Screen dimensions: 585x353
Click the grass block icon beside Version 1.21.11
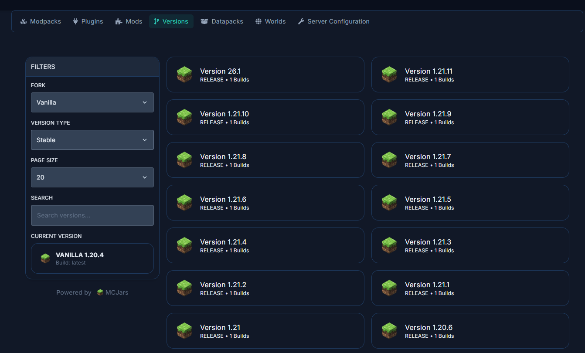coord(389,75)
